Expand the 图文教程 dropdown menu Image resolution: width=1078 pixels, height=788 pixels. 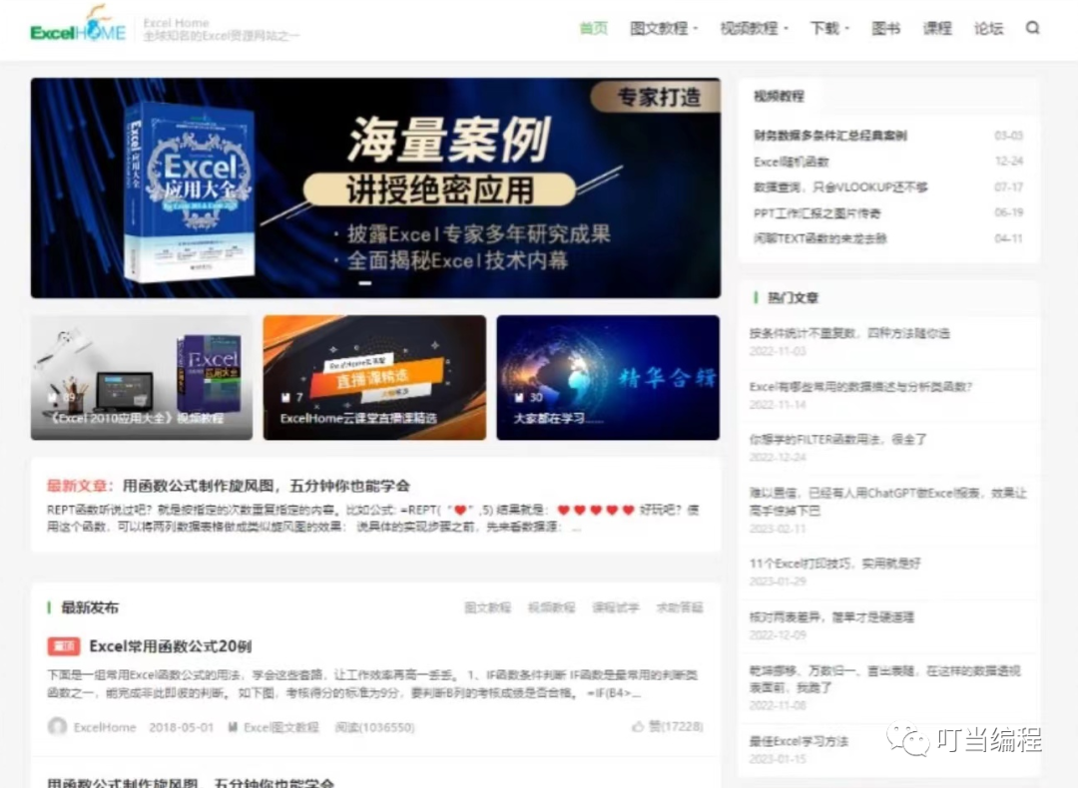point(664,28)
